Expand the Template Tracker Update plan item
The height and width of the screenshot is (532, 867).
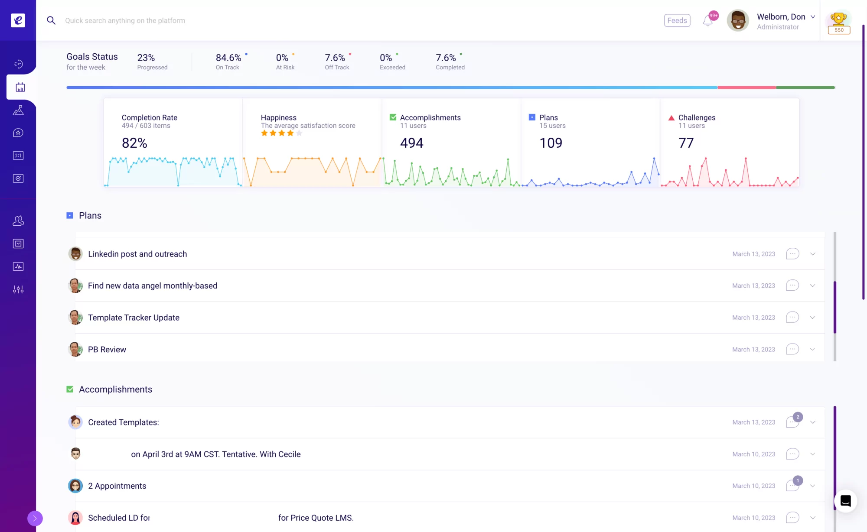(813, 318)
